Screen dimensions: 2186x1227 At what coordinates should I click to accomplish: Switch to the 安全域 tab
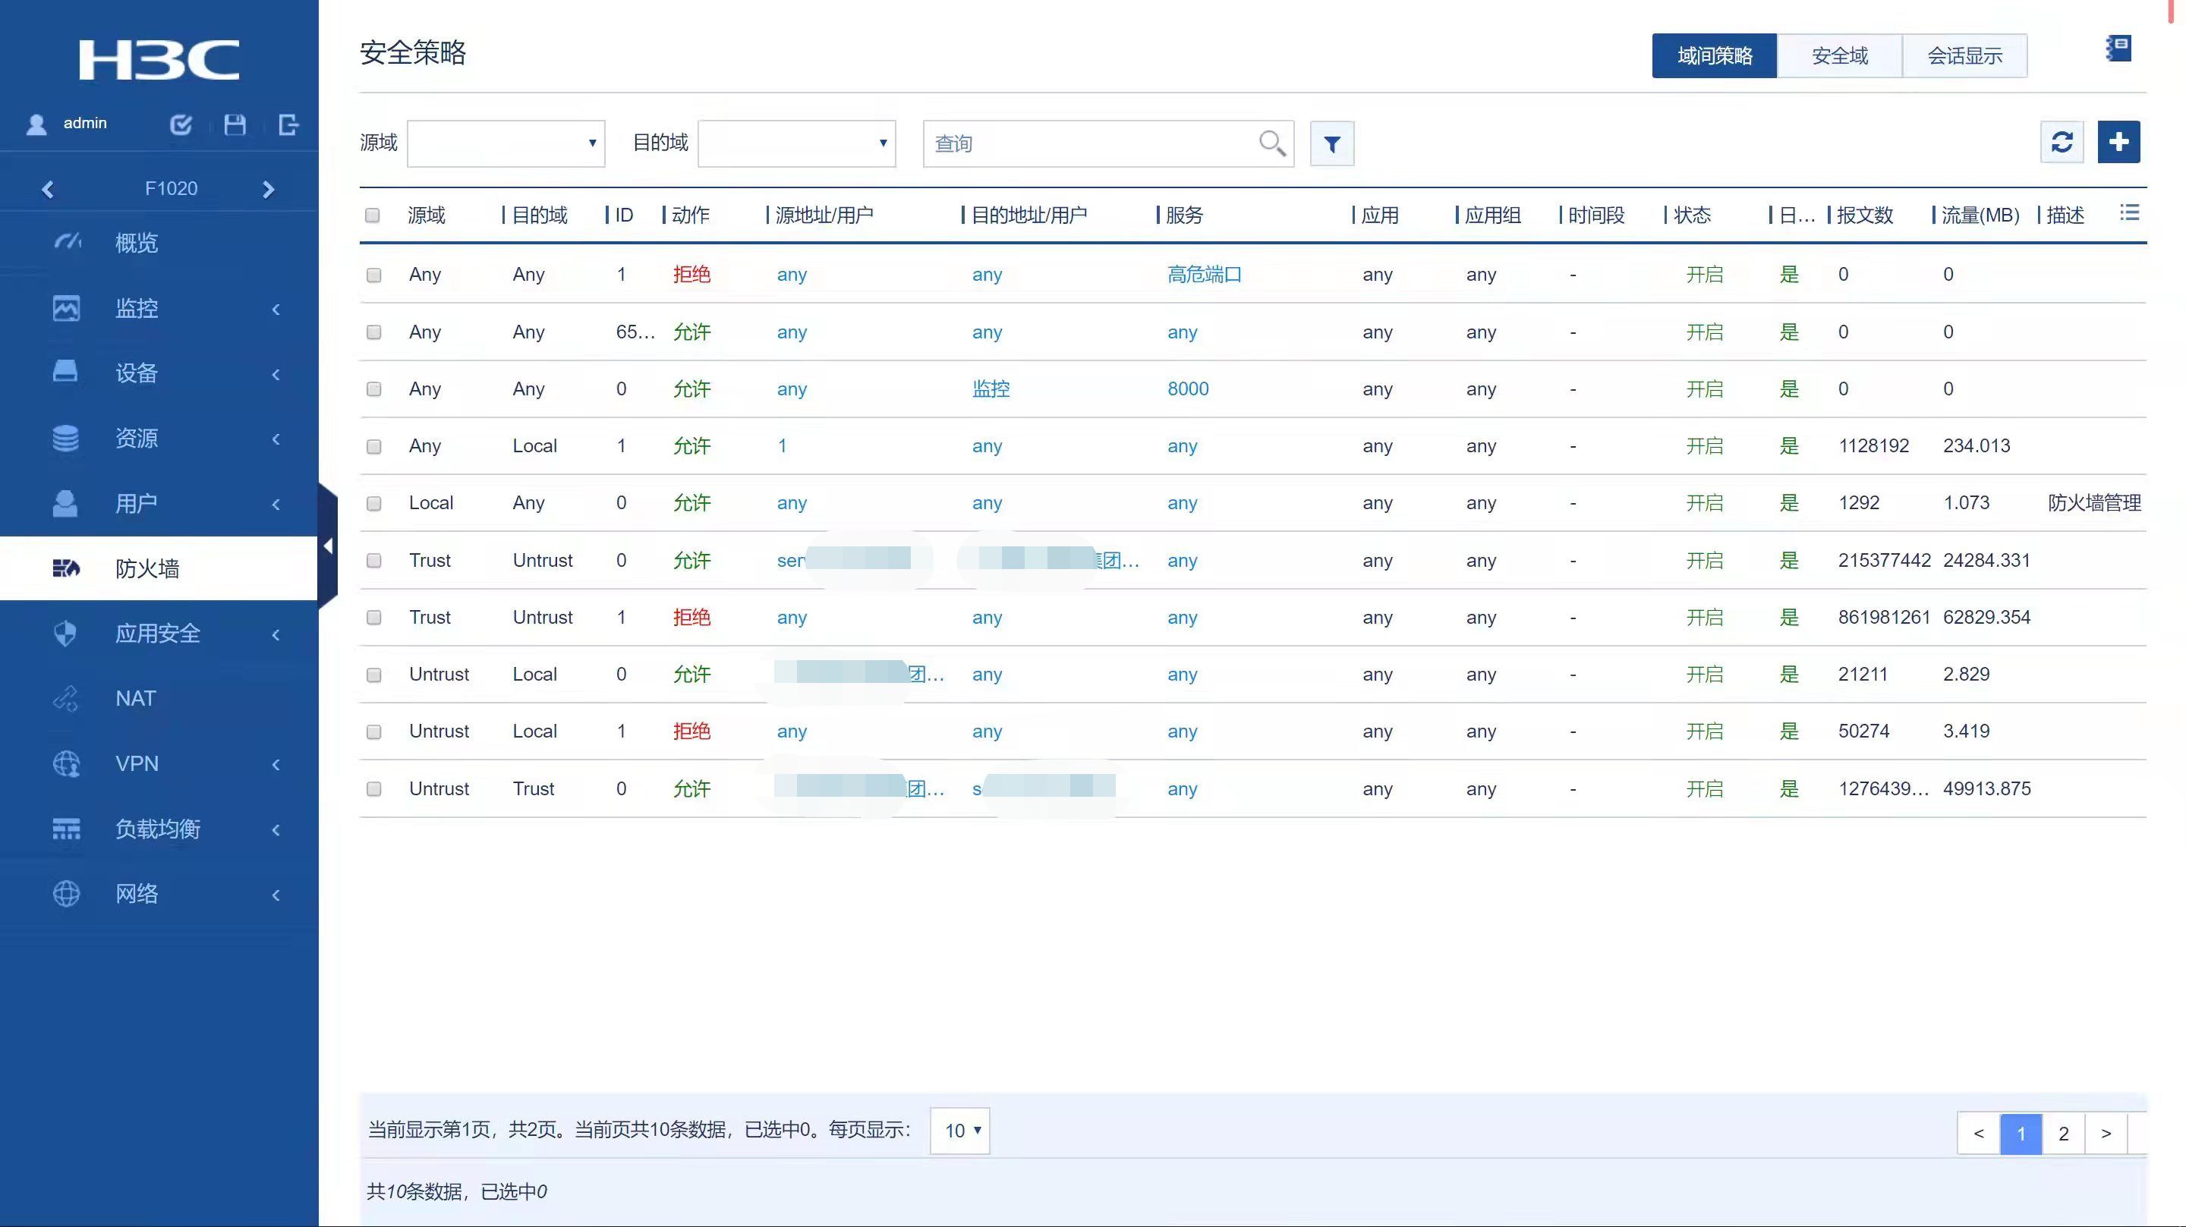1839,56
